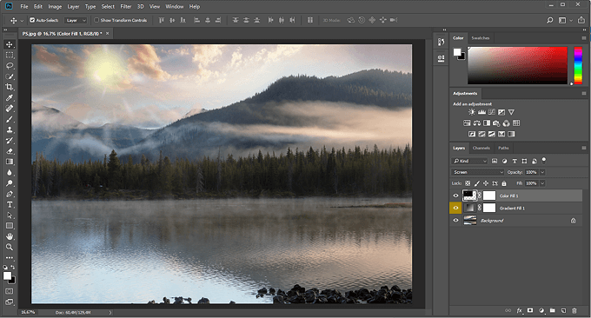Screen dimensions: 591x318
Task: Open the Move tool preset picker arrow
Action: [x=22, y=20]
